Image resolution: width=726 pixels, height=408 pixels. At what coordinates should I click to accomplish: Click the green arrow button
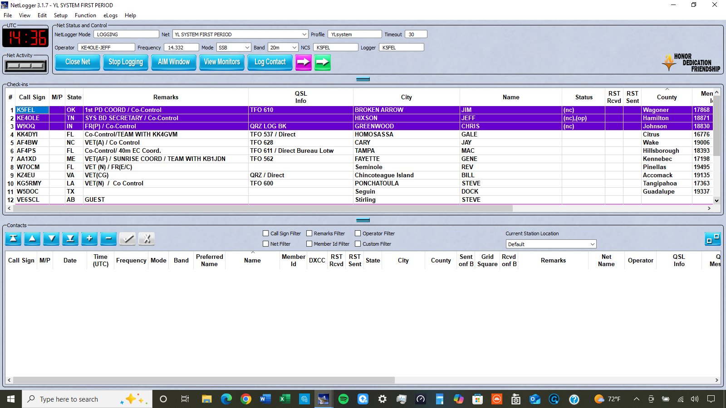coord(323,62)
